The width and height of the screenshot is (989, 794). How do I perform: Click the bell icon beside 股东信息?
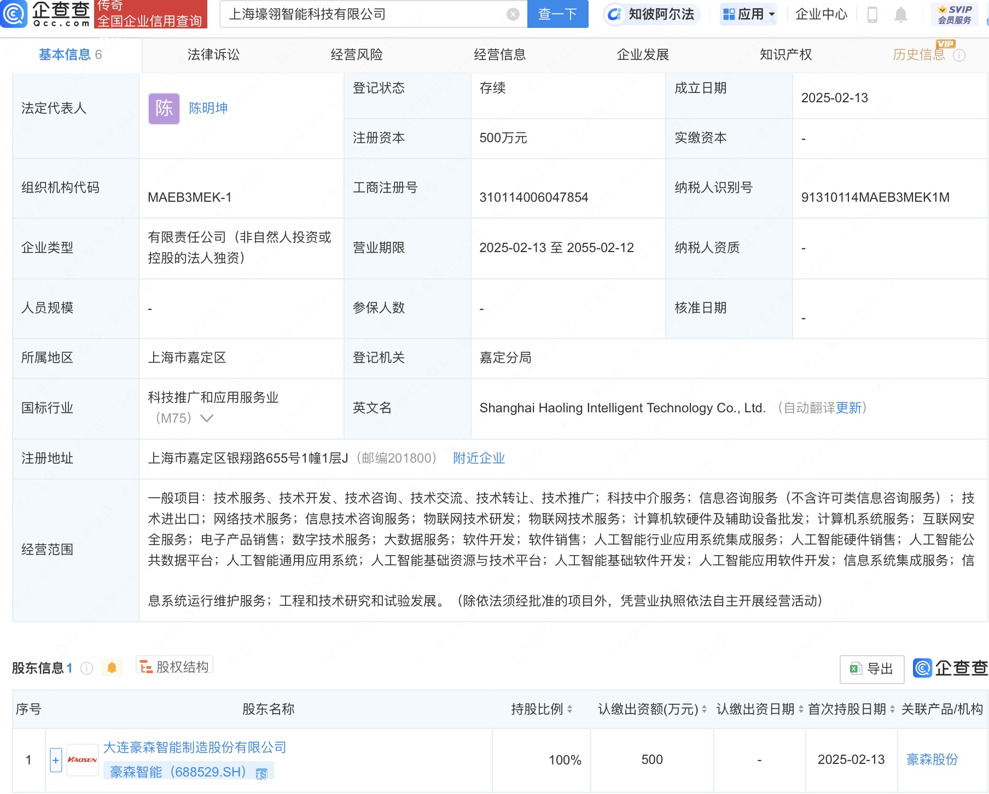[x=112, y=668]
